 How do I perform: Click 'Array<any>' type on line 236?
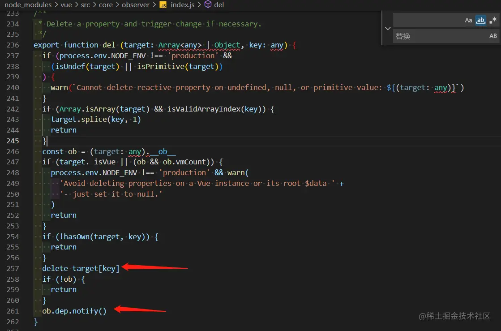click(180, 45)
